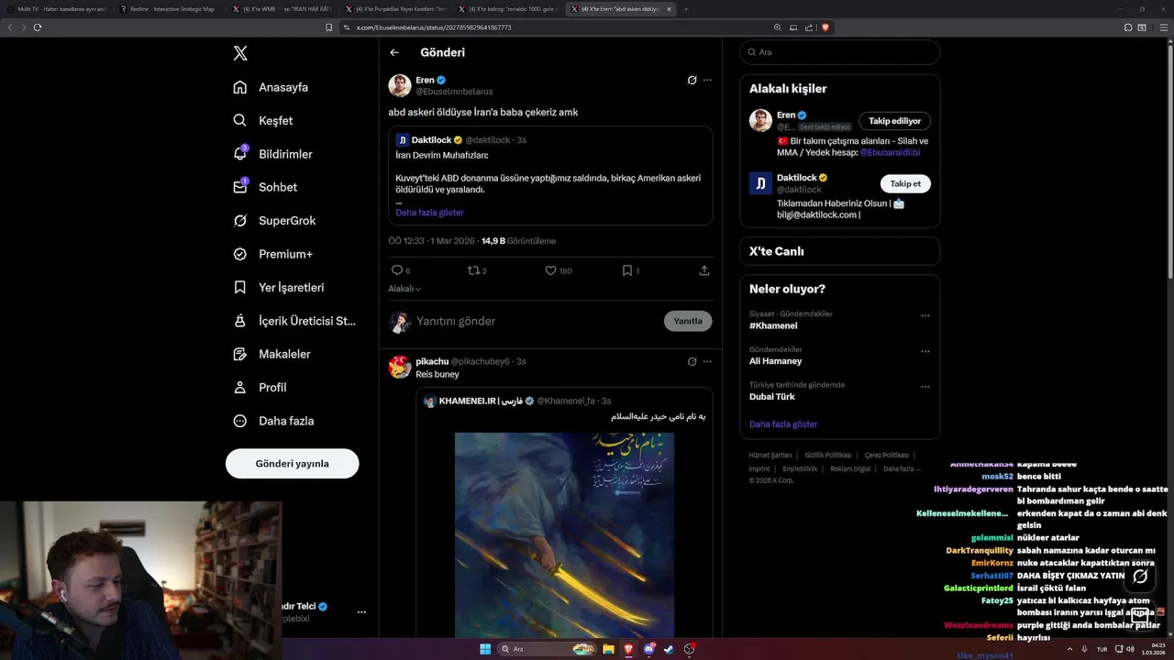
Task: Open Eren's profile avatar on post
Action: click(400, 85)
